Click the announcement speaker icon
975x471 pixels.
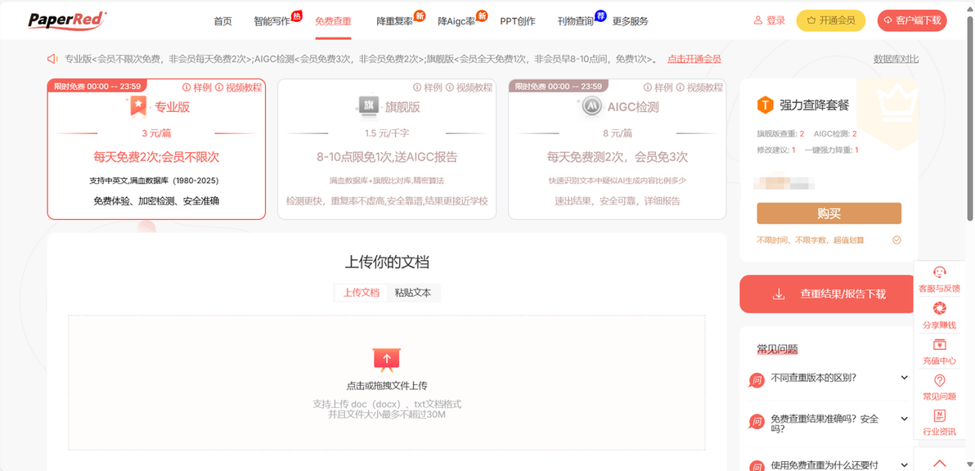point(53,59)
